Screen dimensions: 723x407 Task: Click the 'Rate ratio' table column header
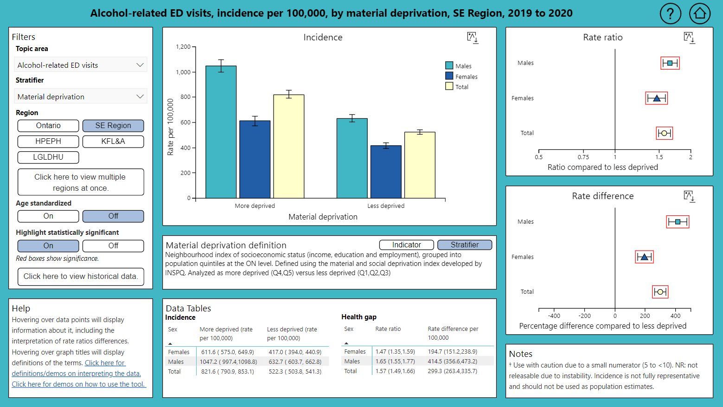[388, 329]
